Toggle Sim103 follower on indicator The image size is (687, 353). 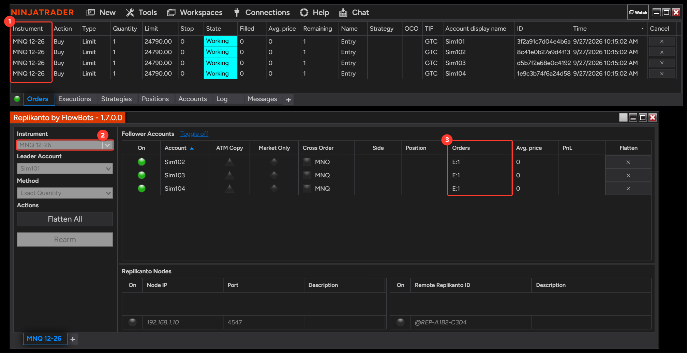click(141, 175)
